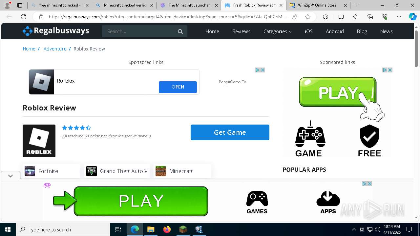Click the Roblox app icon in review
Screen dimensions: 420x236
[39, 141]
